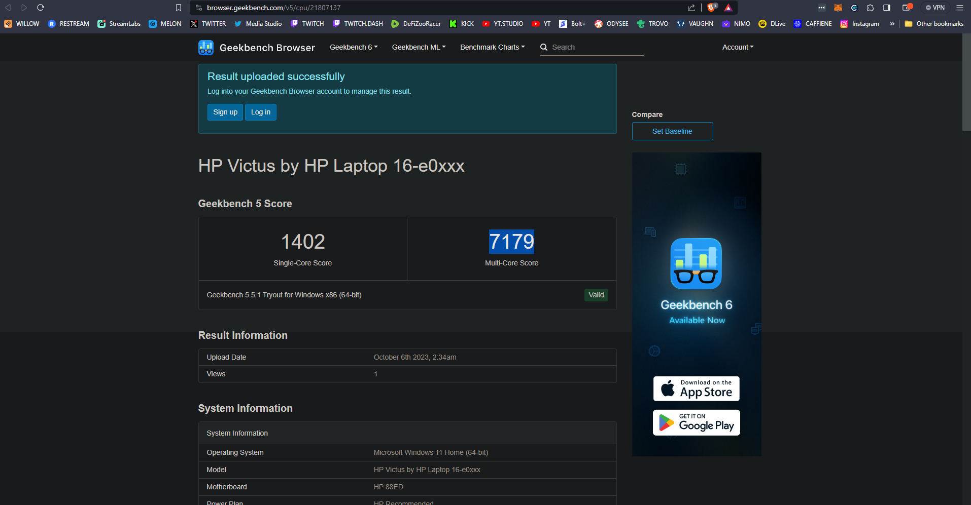Click the share icon in address bar

(691, 8)
